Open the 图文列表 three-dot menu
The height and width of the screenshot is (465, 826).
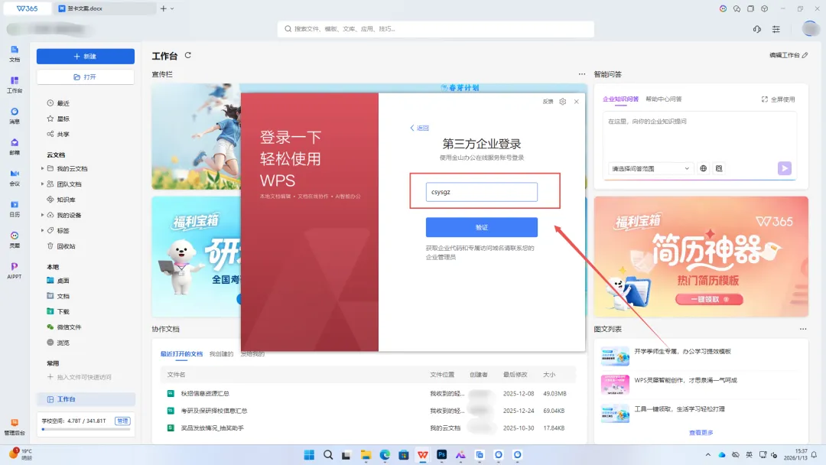[803, 329]
